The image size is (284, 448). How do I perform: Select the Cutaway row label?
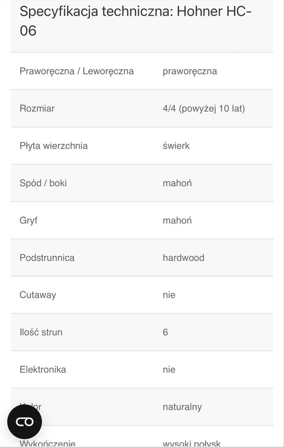click(x=38, y=295)
